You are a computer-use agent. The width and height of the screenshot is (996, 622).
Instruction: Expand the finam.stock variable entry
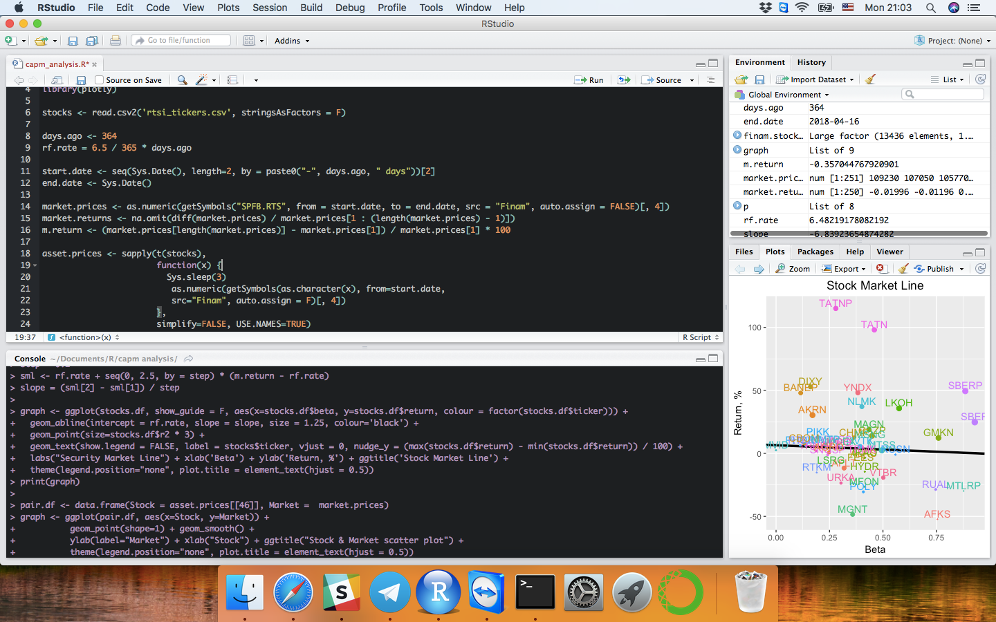(x=737, y=135)
